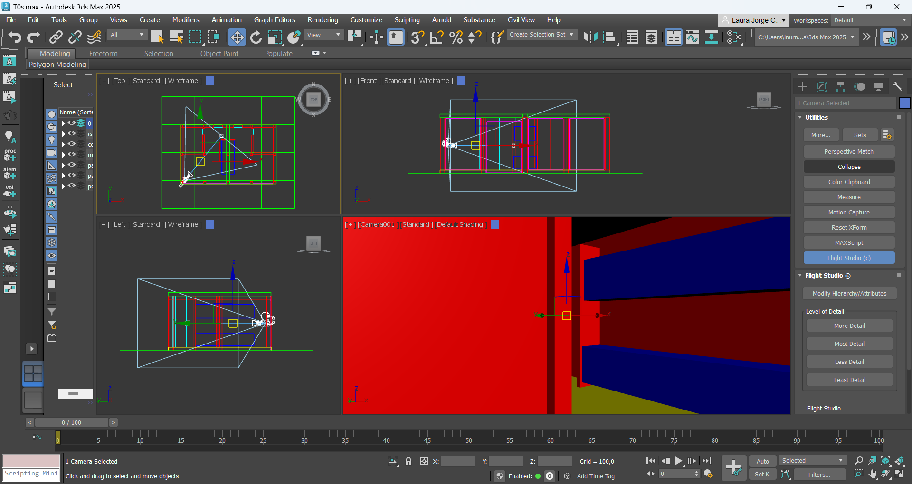
Task: Click the Play Animation button
Action: tap(679, 461)
